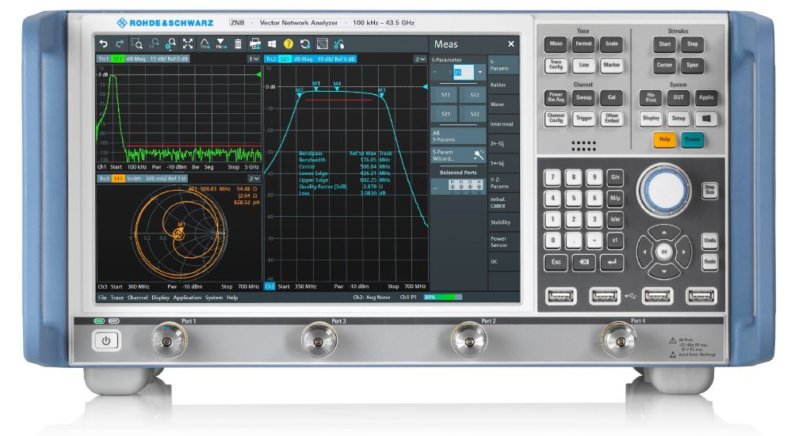
Task: Click the add marker icon
Action: [221, 44]
